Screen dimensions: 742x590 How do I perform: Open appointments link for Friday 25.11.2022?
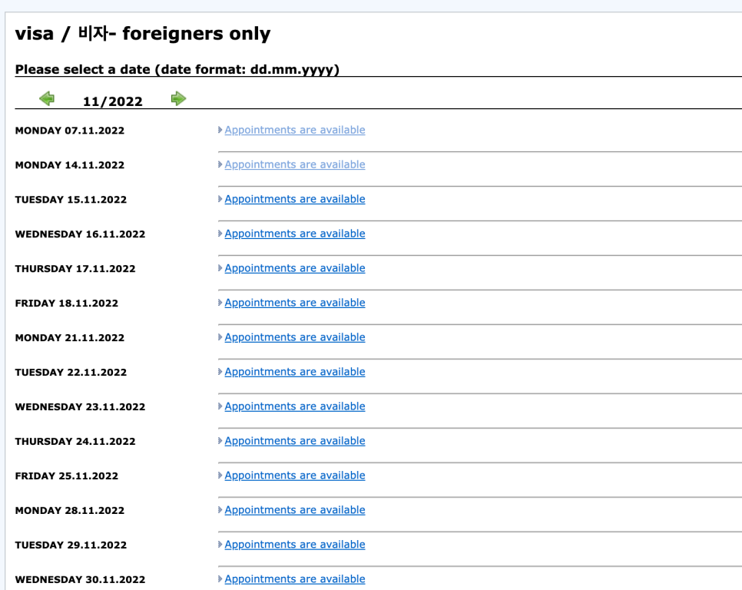click(295, 475)
